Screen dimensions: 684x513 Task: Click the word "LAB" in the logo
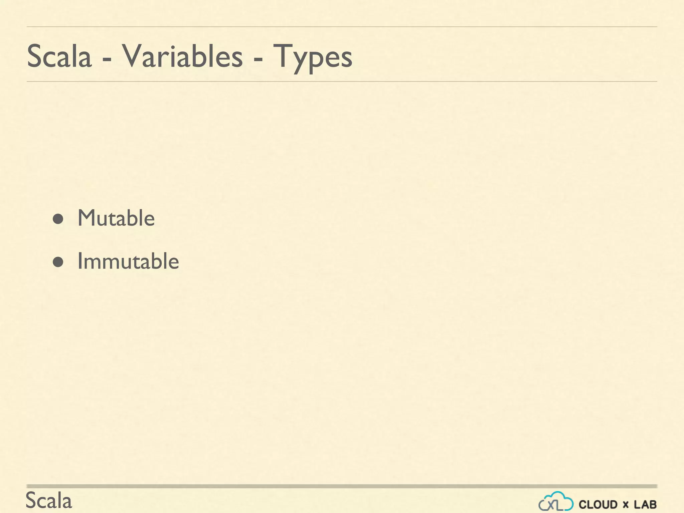click(645, 504)
